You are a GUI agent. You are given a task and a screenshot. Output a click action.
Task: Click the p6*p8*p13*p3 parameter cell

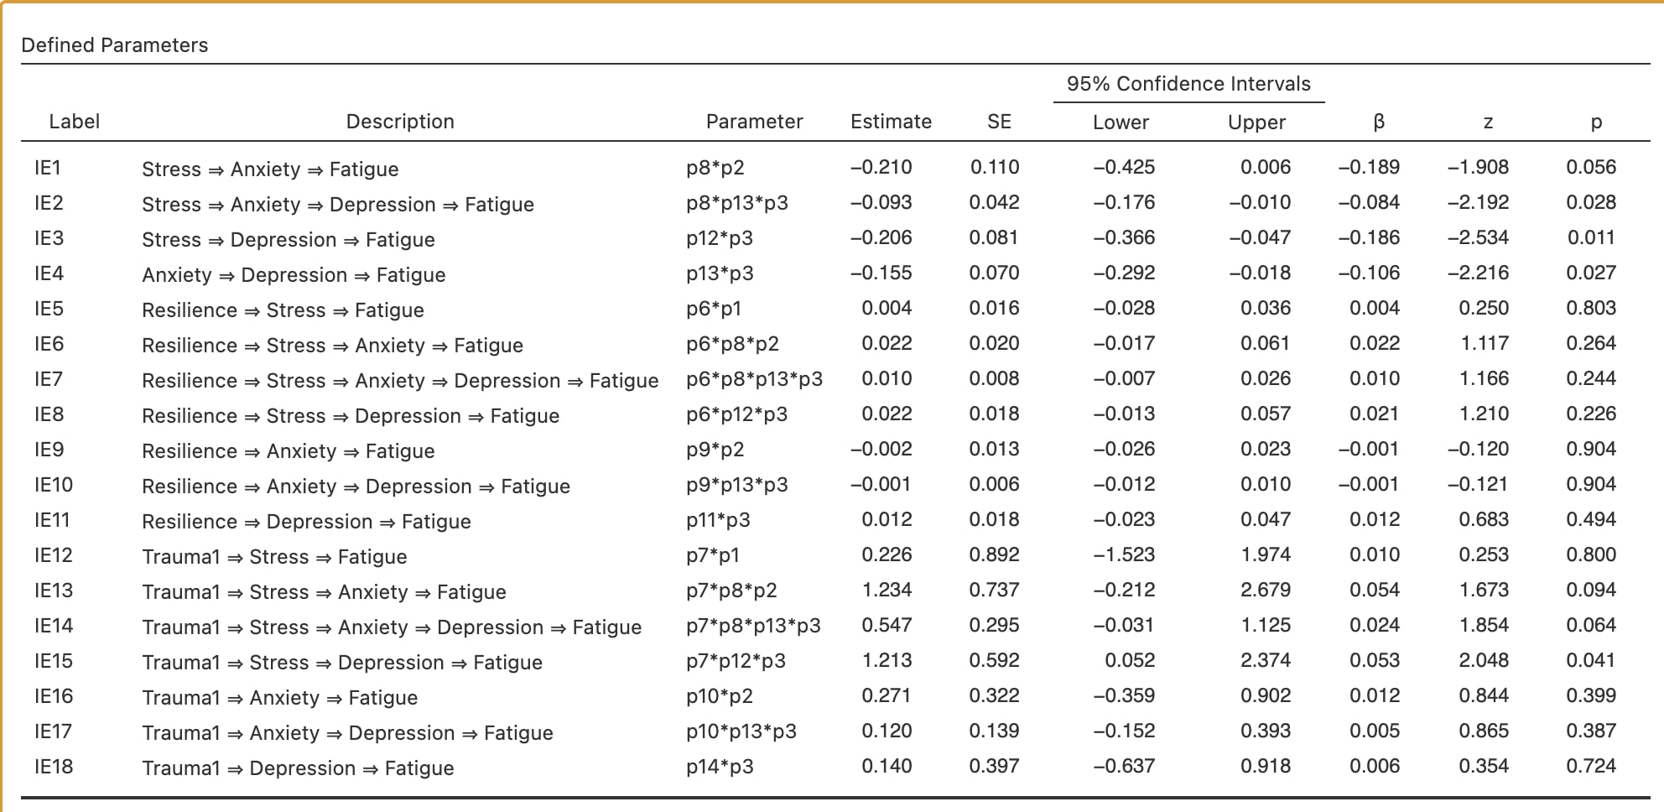(754, 379)
